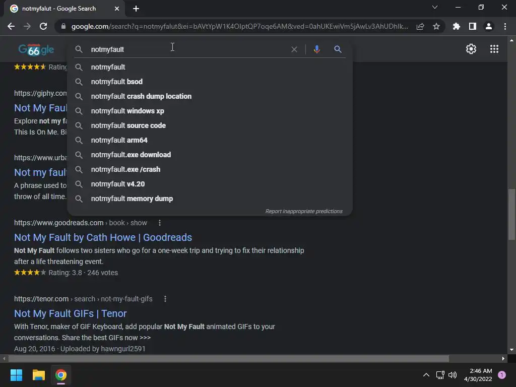The width and height of the screenshot is (516, 387).
Task: Click inside the notmyfault search field
Action: pos(187,49)
